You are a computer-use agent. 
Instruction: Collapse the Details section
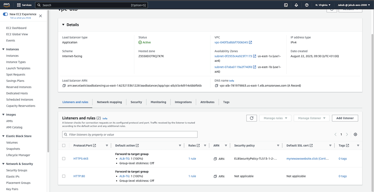click(63, 25)
